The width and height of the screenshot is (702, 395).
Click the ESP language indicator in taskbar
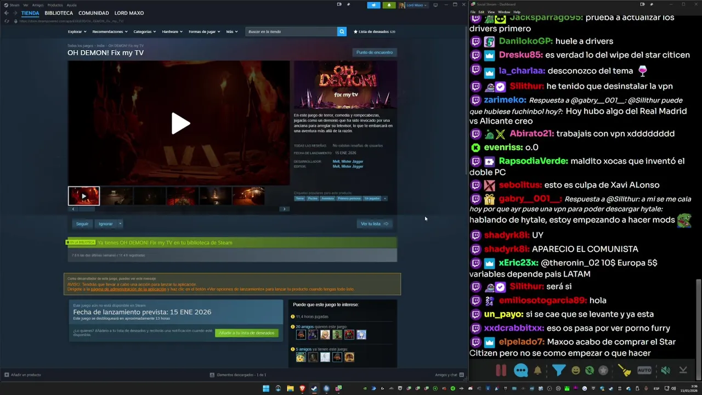[656, 388]
